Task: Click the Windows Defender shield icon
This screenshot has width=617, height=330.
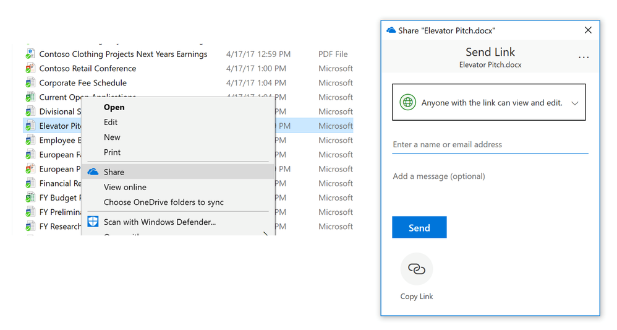Action: (x=93, y=222)
